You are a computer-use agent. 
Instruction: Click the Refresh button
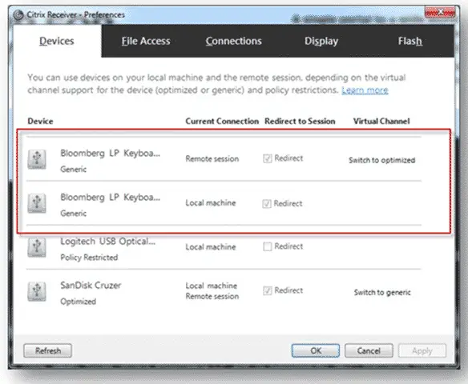click(48, 350)
